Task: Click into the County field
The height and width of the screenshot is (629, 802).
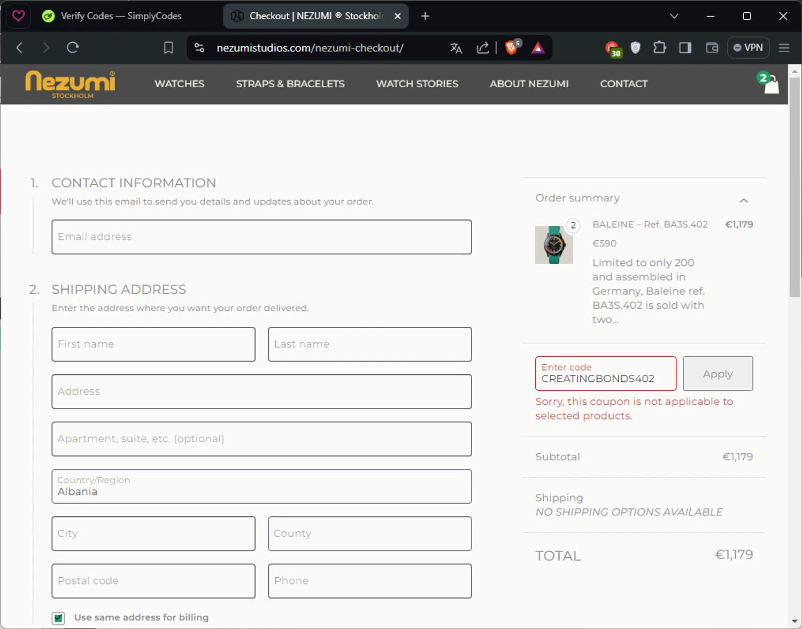Action: [369, 533]
